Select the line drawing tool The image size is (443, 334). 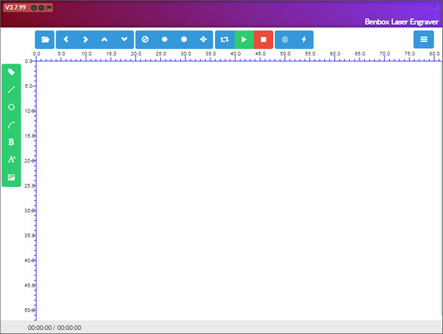(11, 89)
